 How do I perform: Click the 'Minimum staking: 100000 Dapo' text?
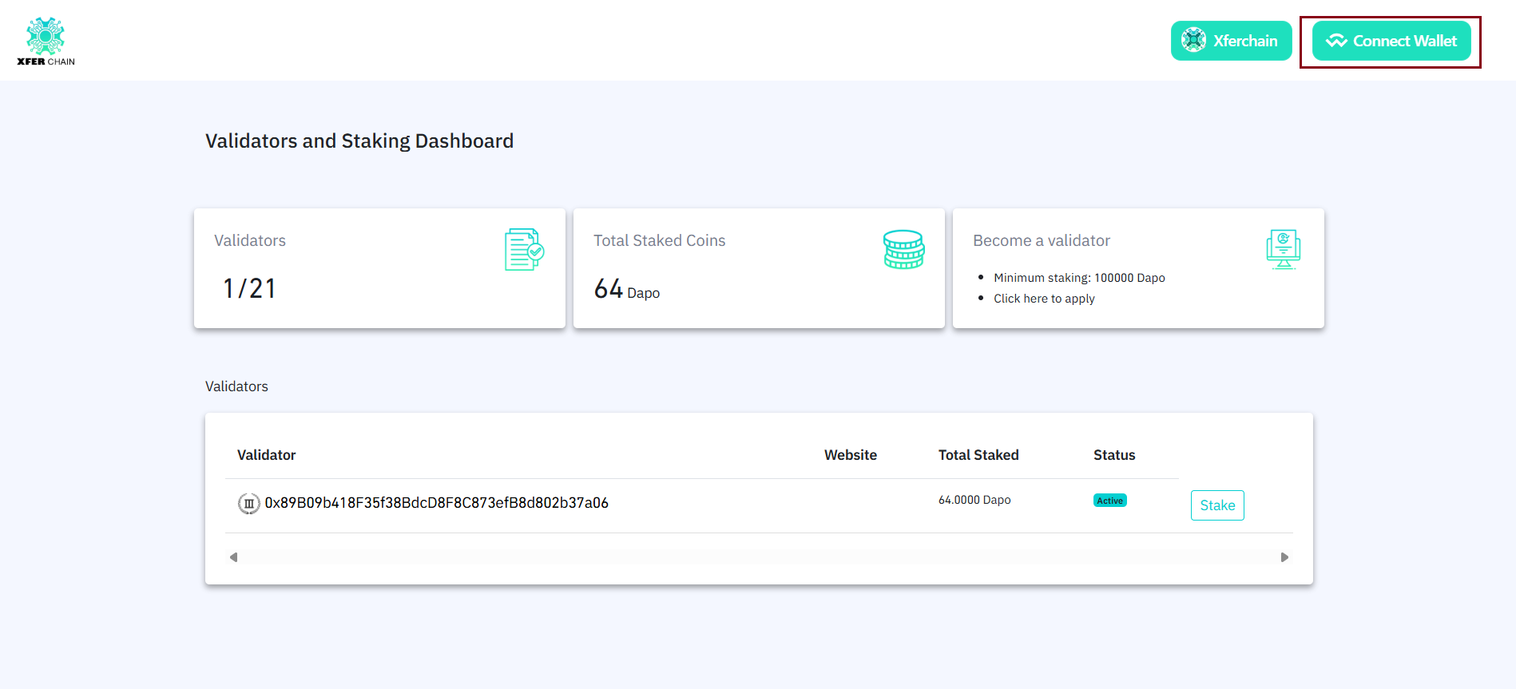[x=1079, y=278]
